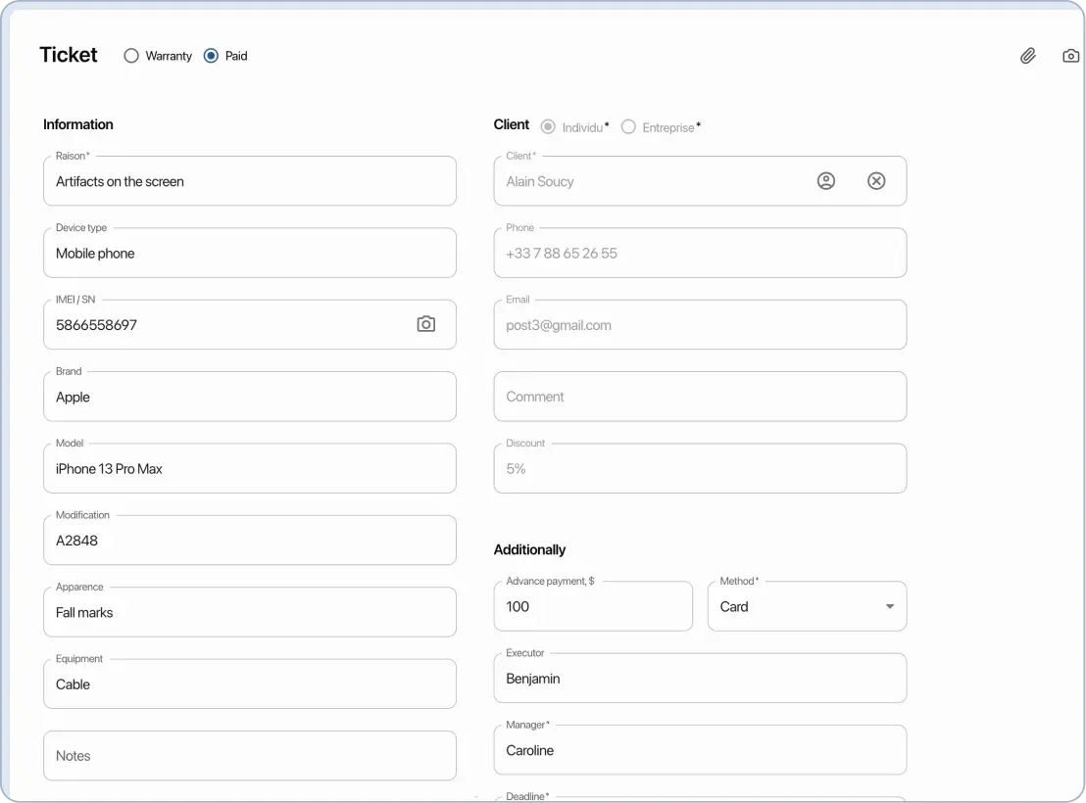The image size is (1086, 803).
Task: Click the Device type field
Action: pyautogui.click(x=250, y=253)
